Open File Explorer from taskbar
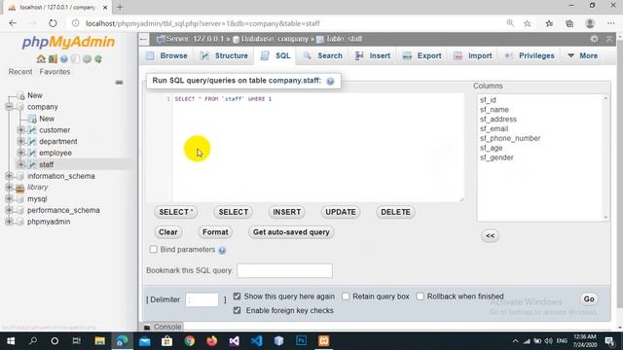This screenshot has width=623, height=350. coord(99,341)
